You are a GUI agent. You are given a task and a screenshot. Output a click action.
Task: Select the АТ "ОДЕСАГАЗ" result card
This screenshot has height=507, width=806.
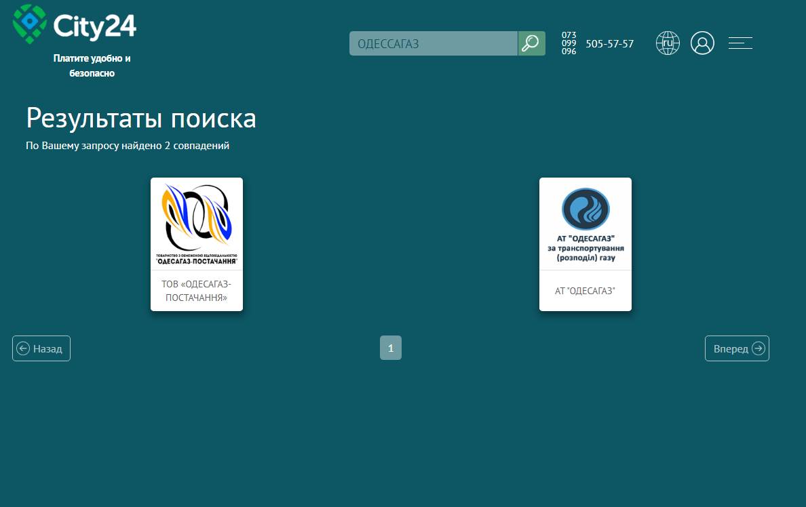[585, 244]
